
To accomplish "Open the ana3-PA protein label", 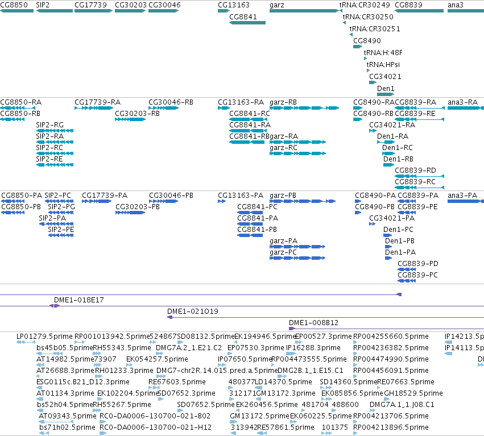I will [462, 196].
